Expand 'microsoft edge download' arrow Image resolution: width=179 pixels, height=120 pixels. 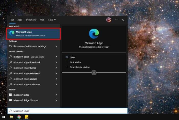[x=56, y=62]
